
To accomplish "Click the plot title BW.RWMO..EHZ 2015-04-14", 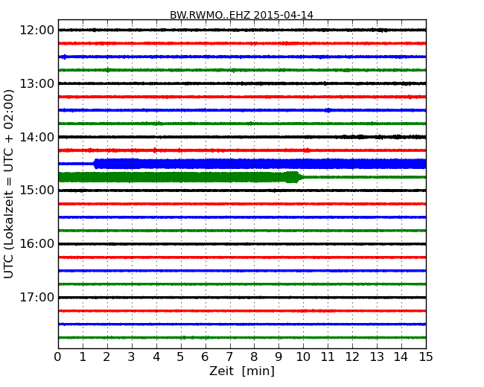I will [241, 15].
